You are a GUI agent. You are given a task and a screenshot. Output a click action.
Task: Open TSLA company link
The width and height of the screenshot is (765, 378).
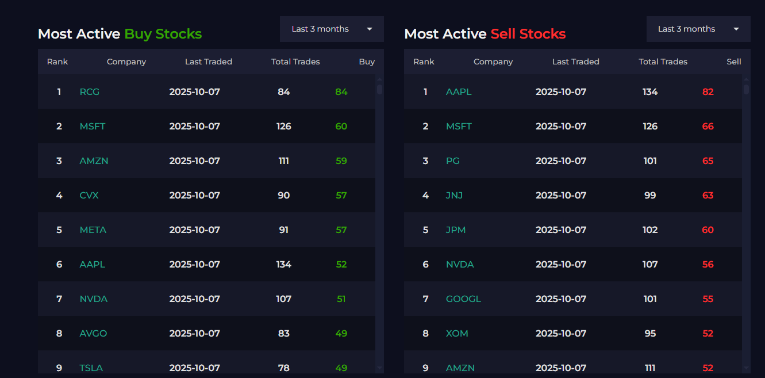tap(91, 368)
